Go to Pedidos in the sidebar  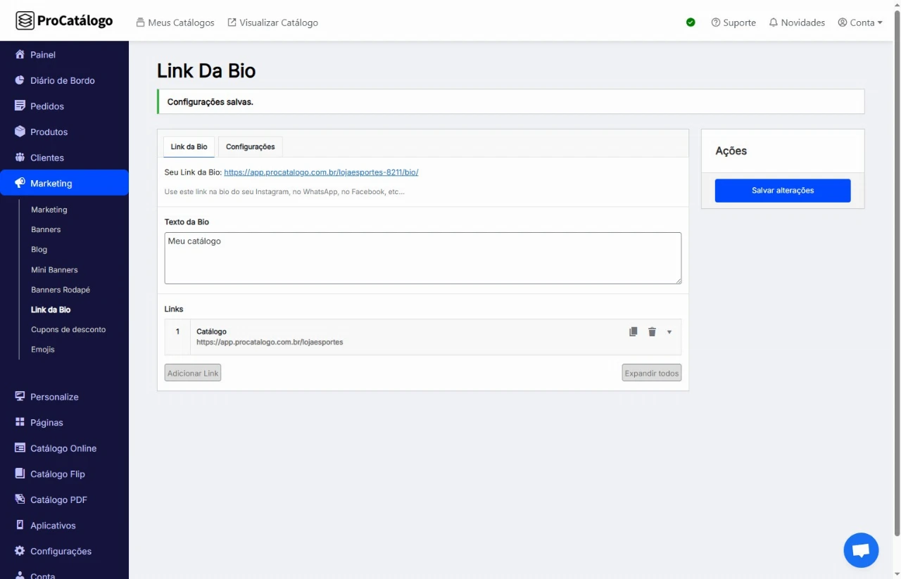tap(46, 106)
